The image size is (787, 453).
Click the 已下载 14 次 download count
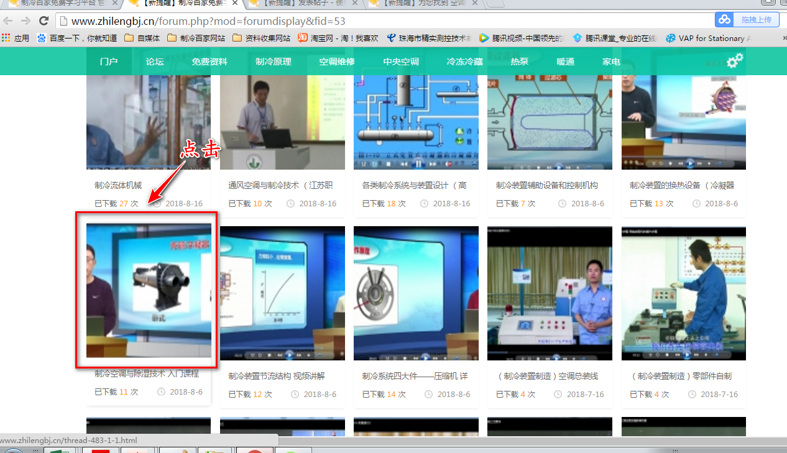[x=384, y=394]
